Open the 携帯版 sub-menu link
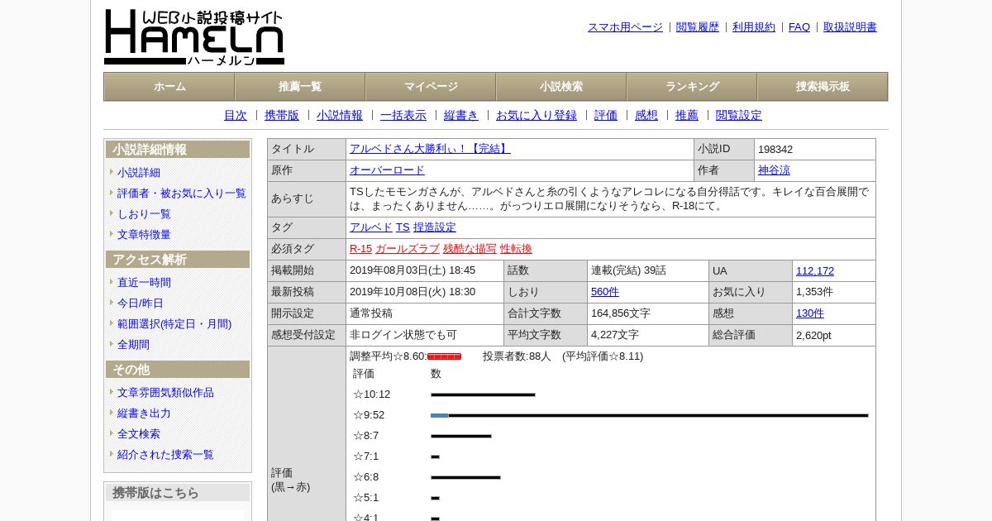 click(x=282, y=116)
